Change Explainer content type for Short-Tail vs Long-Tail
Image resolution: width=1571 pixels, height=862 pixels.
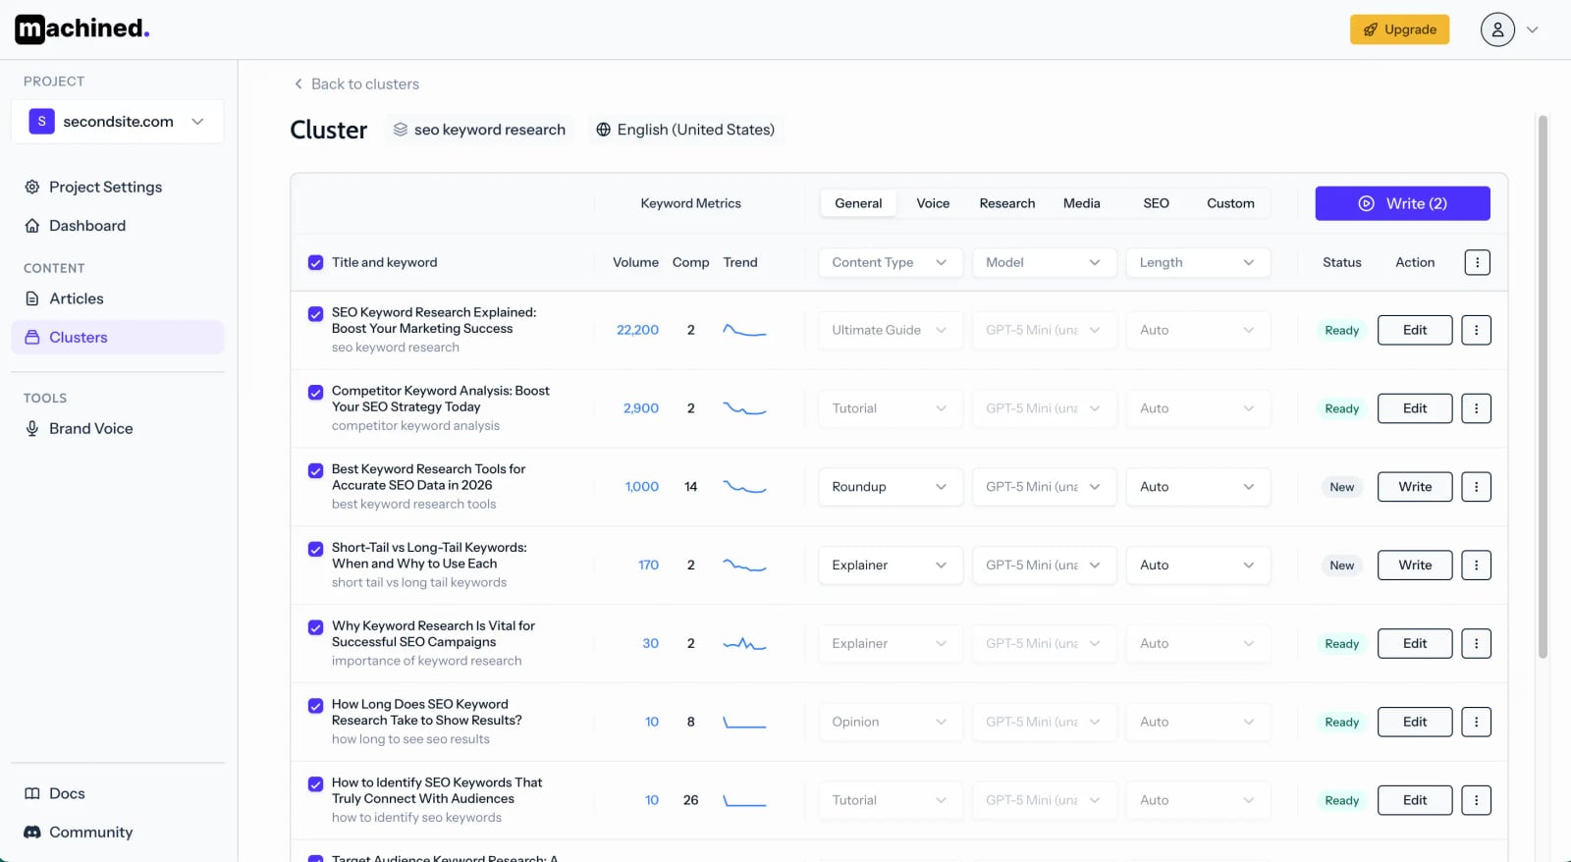click(890, 566)
